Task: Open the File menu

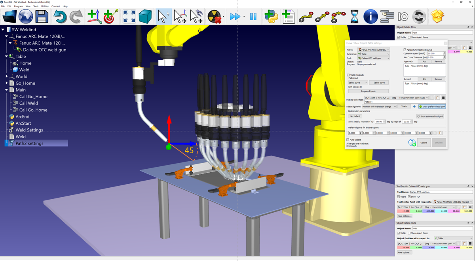Action: click(3, 6)
